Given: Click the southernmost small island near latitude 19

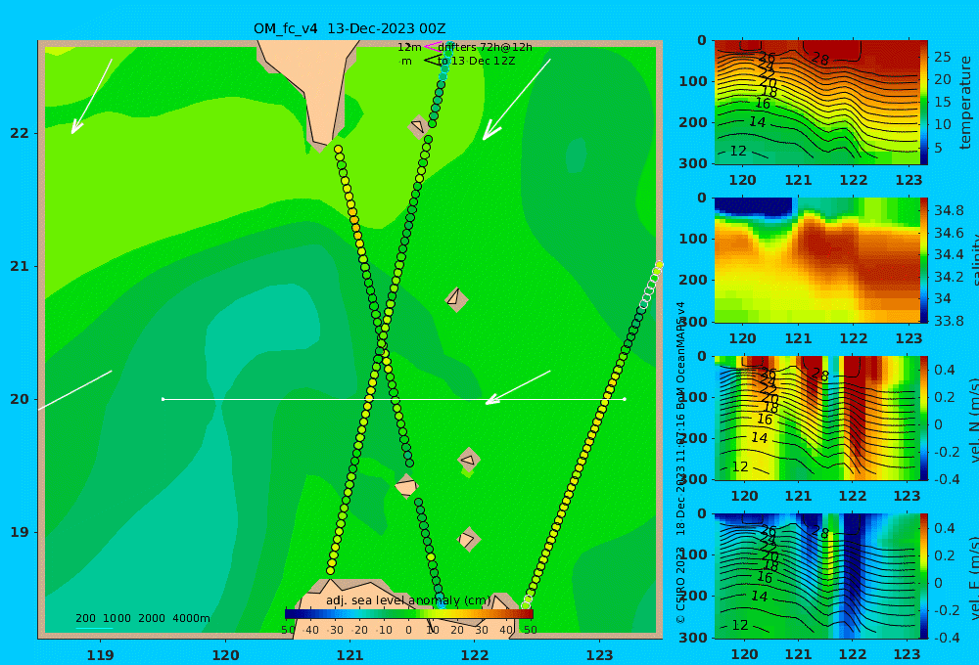Looking at the screenshot, I should [x=468, y=539].
